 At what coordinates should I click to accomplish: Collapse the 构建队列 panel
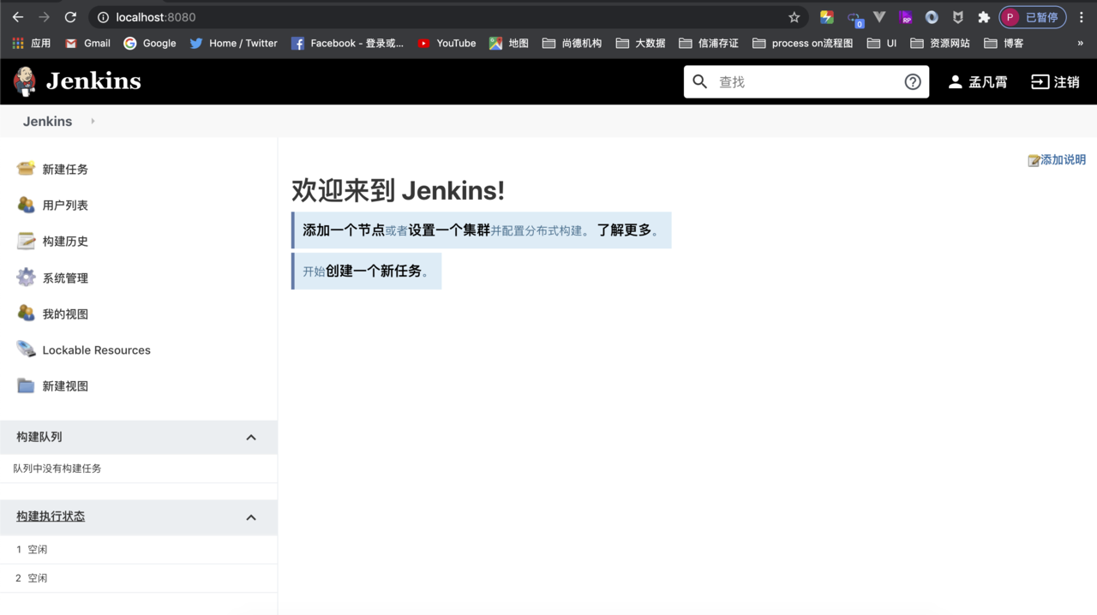pyautogui.click(x=251, y=438)
